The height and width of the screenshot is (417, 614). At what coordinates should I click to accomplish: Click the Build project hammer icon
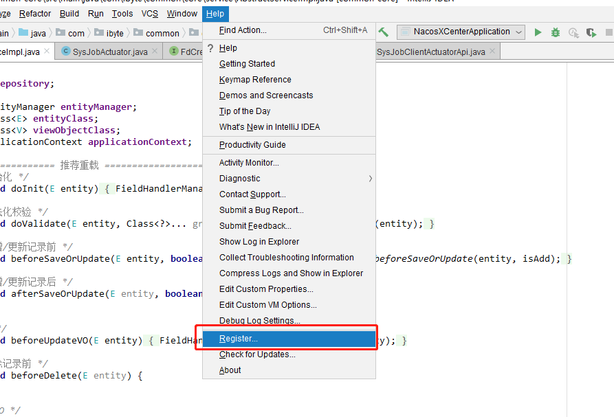(384, 32)
